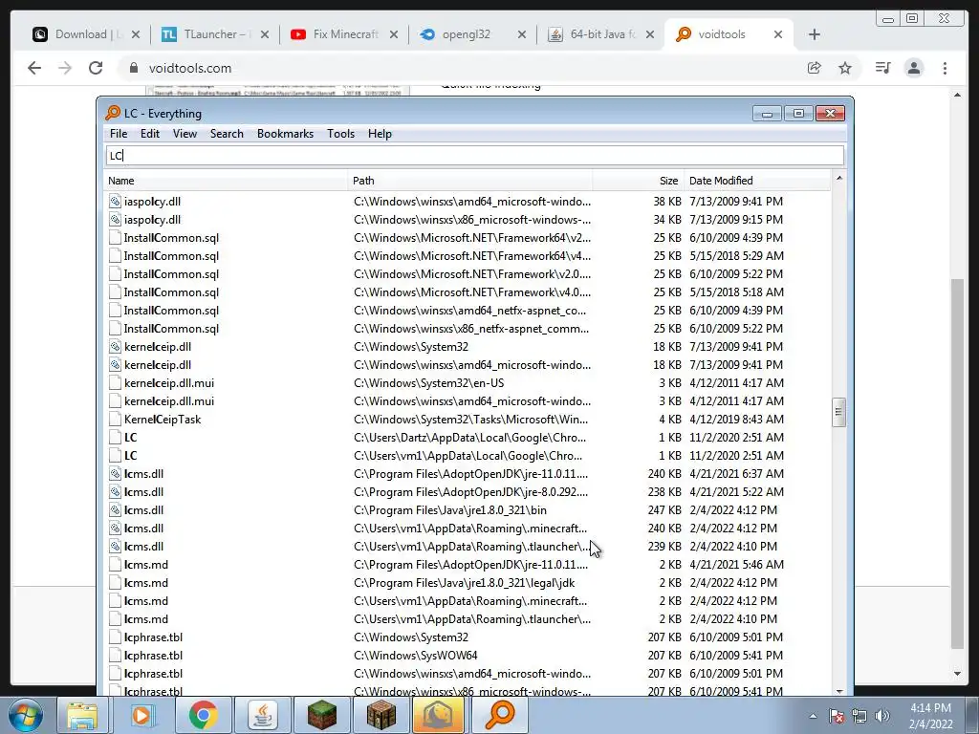Open the Java taskbar icon
The height and width of the screenshot is (734, 979).
[x=263, y=715]
